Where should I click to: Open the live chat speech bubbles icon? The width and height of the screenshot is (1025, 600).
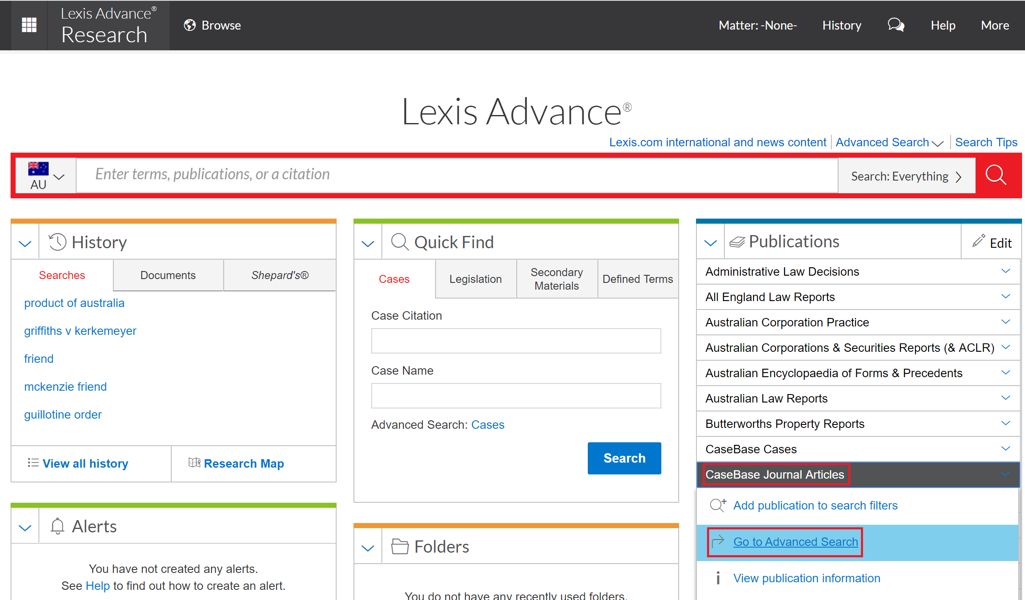tap(896, 25)
